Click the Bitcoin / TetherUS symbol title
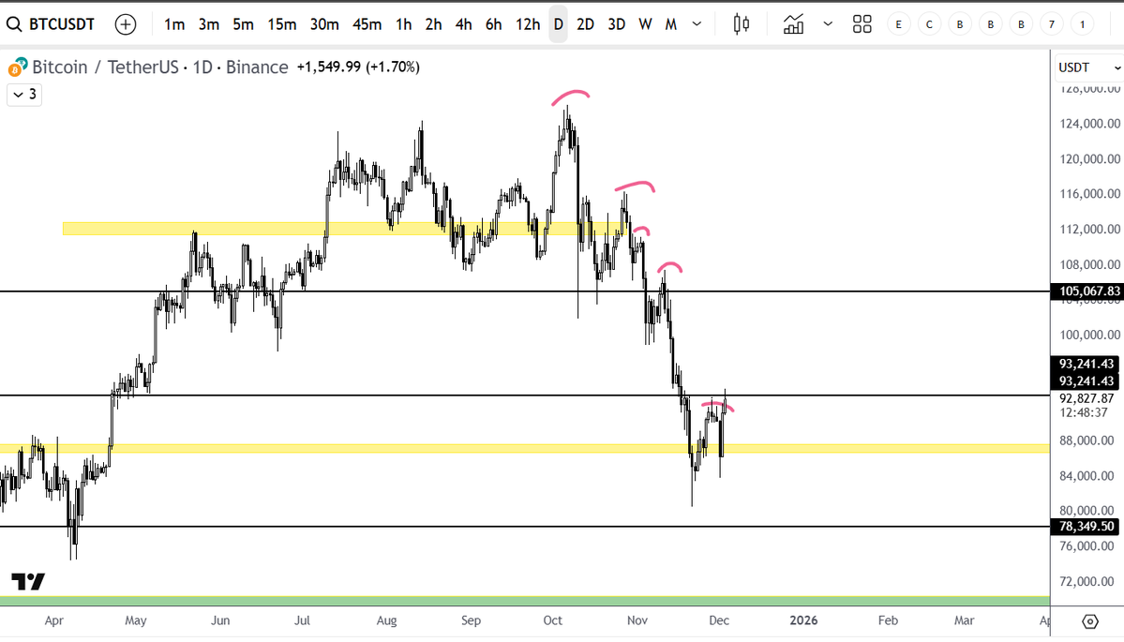The height and width of the screenshot is (642, 1124). tap(105, 67)
